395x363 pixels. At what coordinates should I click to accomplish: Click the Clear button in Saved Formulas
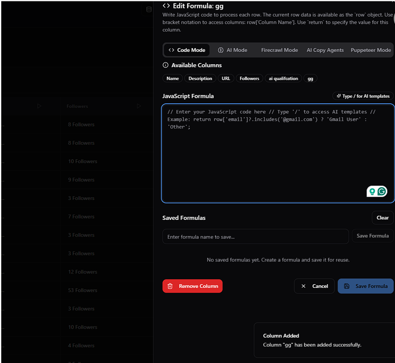point(382,218)
